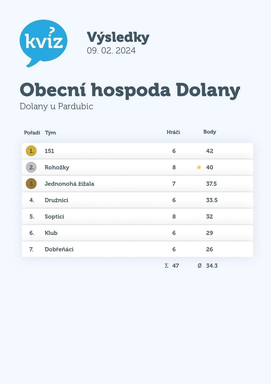The width and height of the screenshot is (271, 384).
Task: Click the silver second place medal
Action: [31, 167]
